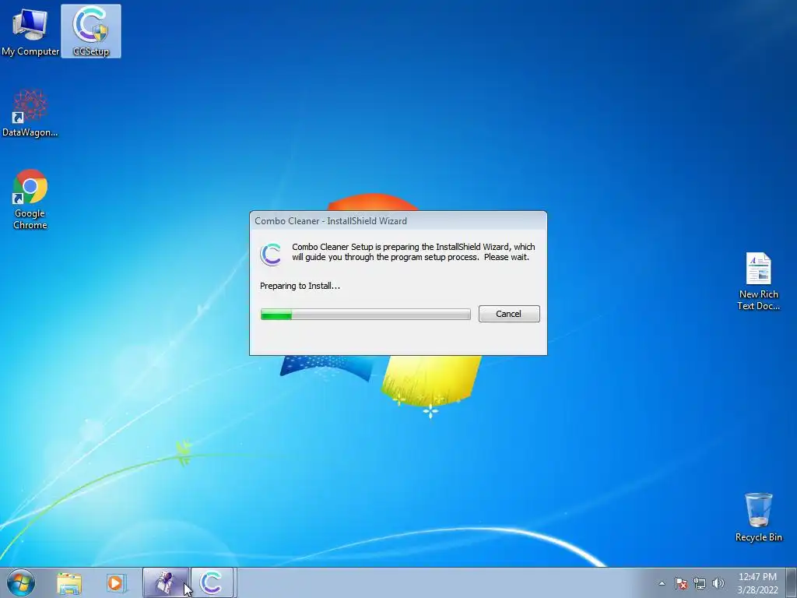Select the My Computer desktop icon

click(30, 31)
